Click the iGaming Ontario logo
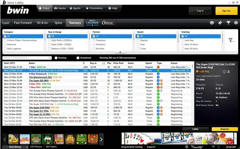Viewport: 240px width, 149px height. click(196, 147)
